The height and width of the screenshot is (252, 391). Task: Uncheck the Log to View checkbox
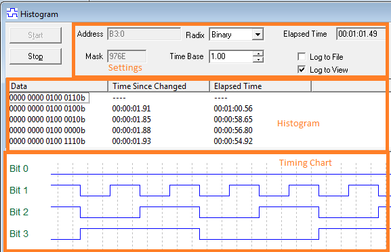pyautogui.click(x=302, y=69)
